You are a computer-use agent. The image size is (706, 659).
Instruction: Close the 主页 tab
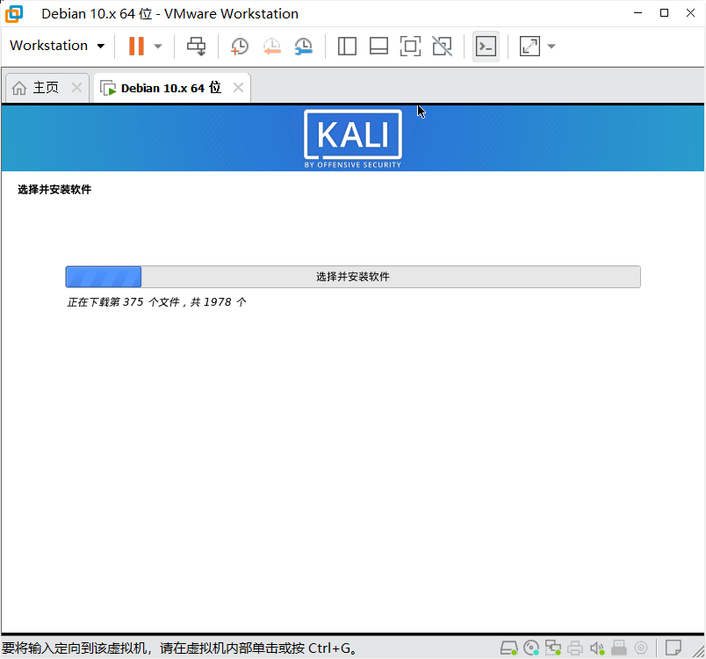tap(77, 87)
